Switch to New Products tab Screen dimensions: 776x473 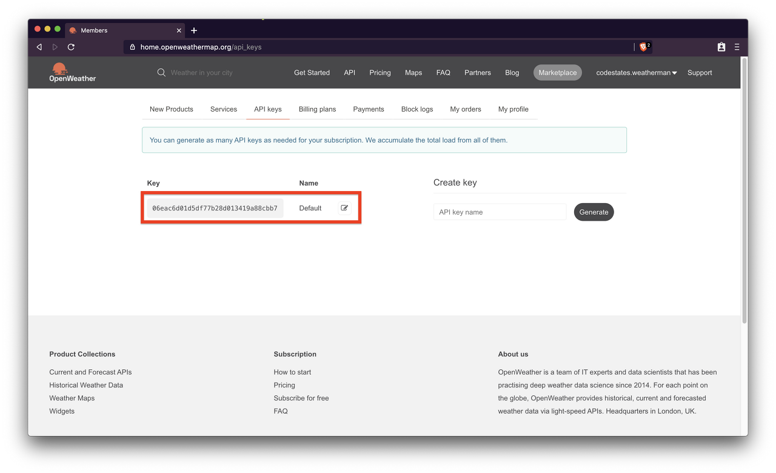click(x=172, y=109)
